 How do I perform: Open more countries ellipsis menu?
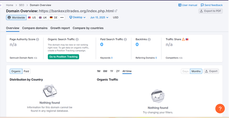coord(62,17)
